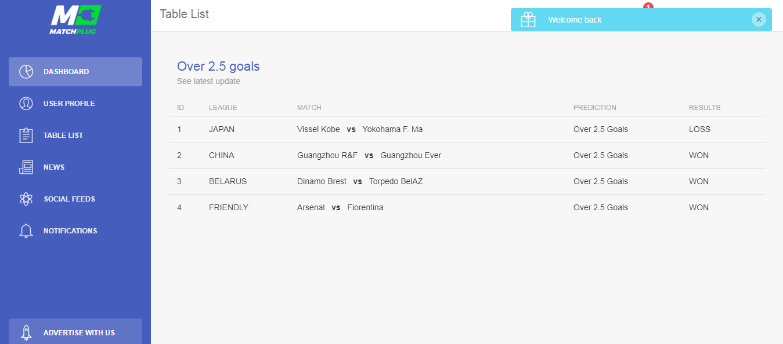
Task: Click the Dashboard pie chart icon
Action: tap(26, 72)
